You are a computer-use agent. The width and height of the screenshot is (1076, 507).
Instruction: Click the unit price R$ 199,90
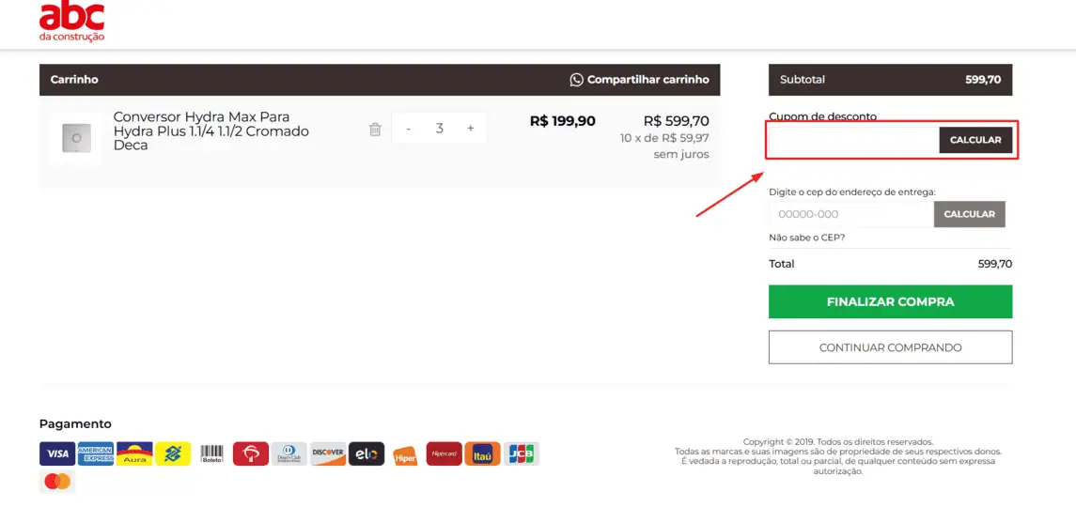pyautogui.click(x=563, y=121)
